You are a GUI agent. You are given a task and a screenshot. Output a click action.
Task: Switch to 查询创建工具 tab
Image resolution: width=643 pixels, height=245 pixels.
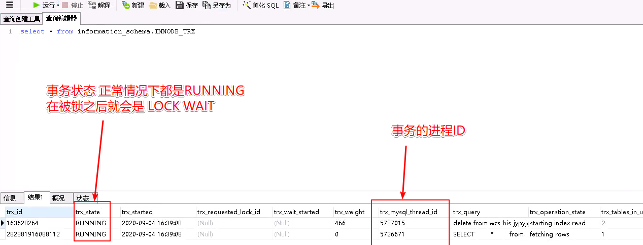(x=21, y=19)
